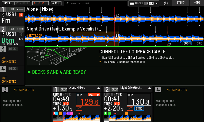
Task: Click deck 1 page indicator dots next to DECK
Action: coord(20,9)
